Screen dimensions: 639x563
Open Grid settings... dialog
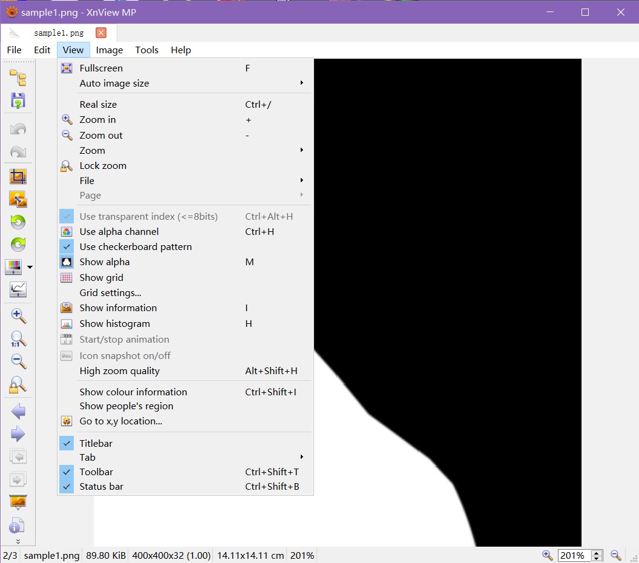click(185, 293)
